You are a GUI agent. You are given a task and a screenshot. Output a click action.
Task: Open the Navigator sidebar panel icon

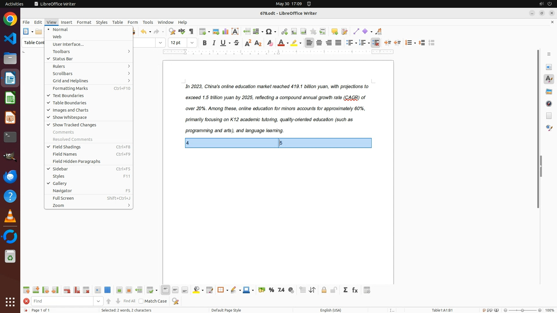click(x=549, y=103)
